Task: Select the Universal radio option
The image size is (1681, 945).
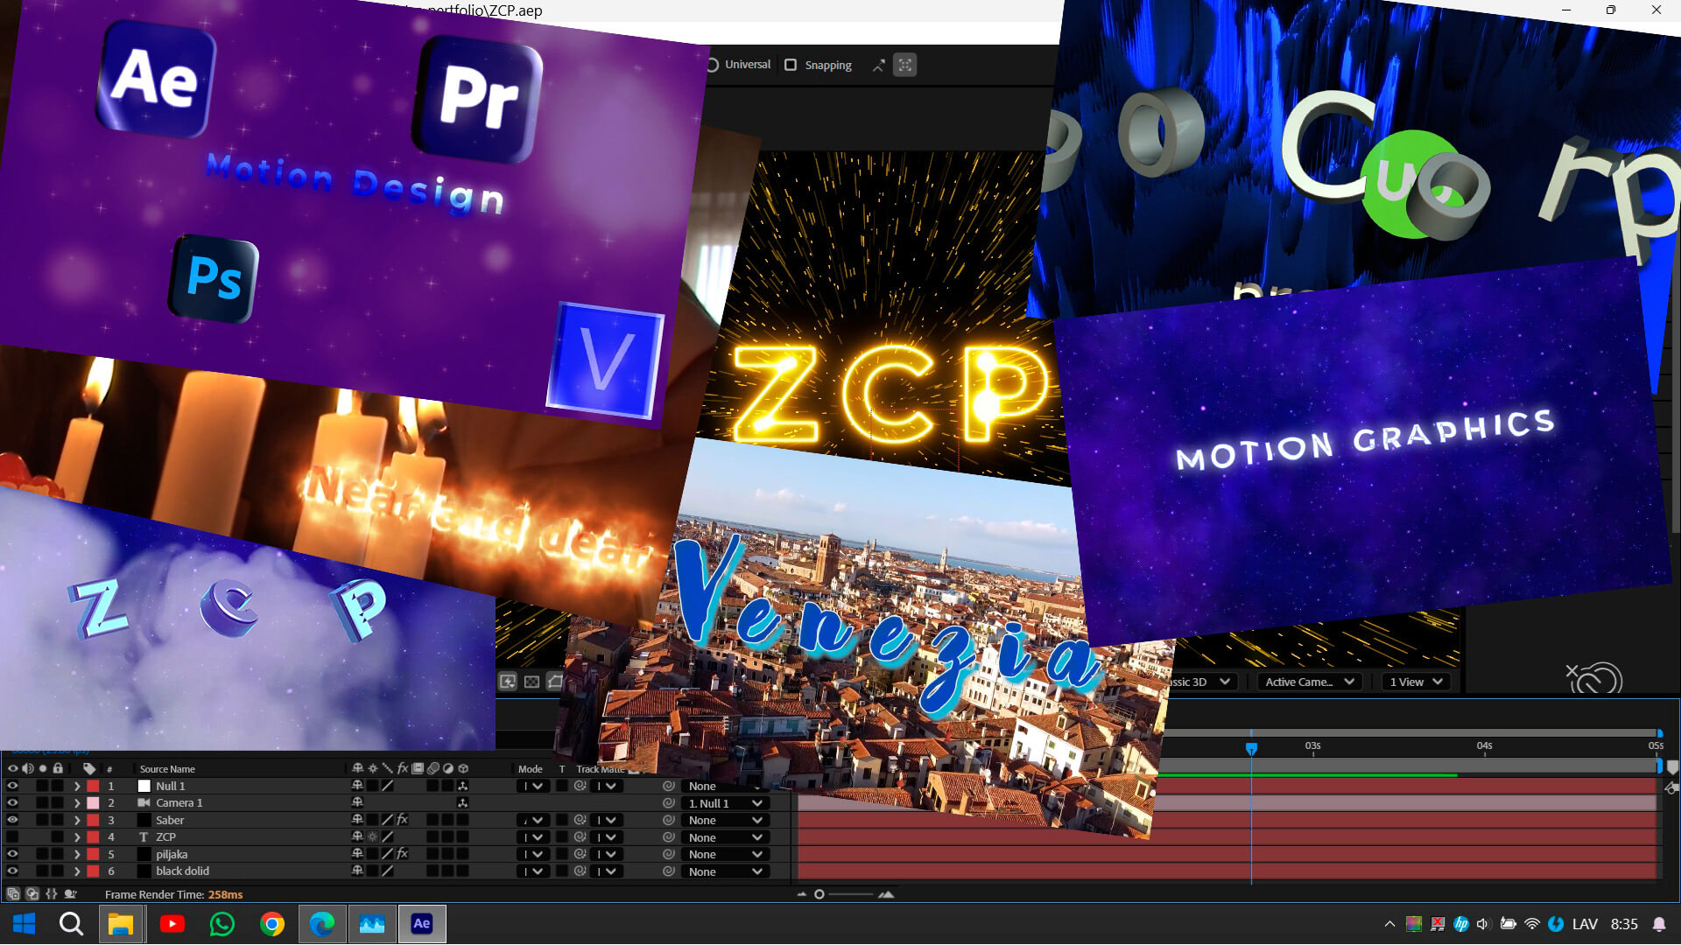Action: (713, 65)
